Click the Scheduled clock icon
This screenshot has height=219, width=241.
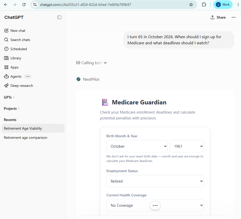coord(6,49)
